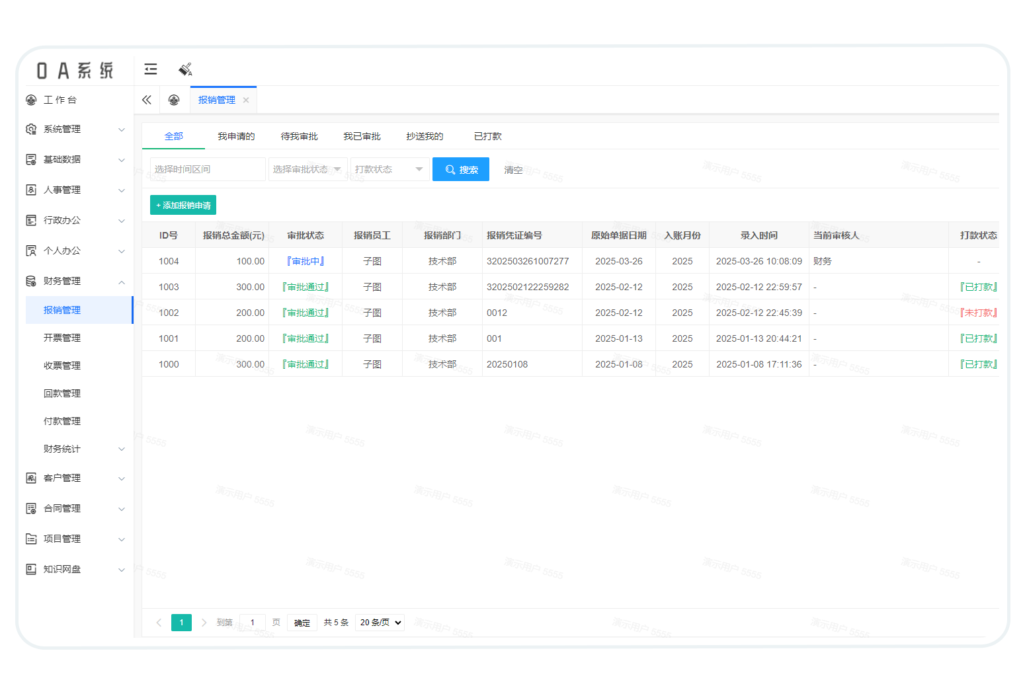1025x694 pixels.
Task: Open the 选择审批状态 dropdown
Action: [x=307, y=169]
